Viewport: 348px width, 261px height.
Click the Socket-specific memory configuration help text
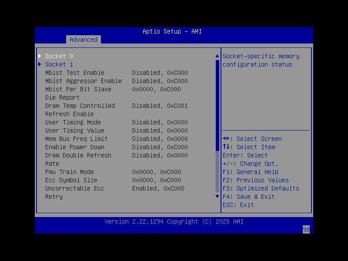pos(261,60)
